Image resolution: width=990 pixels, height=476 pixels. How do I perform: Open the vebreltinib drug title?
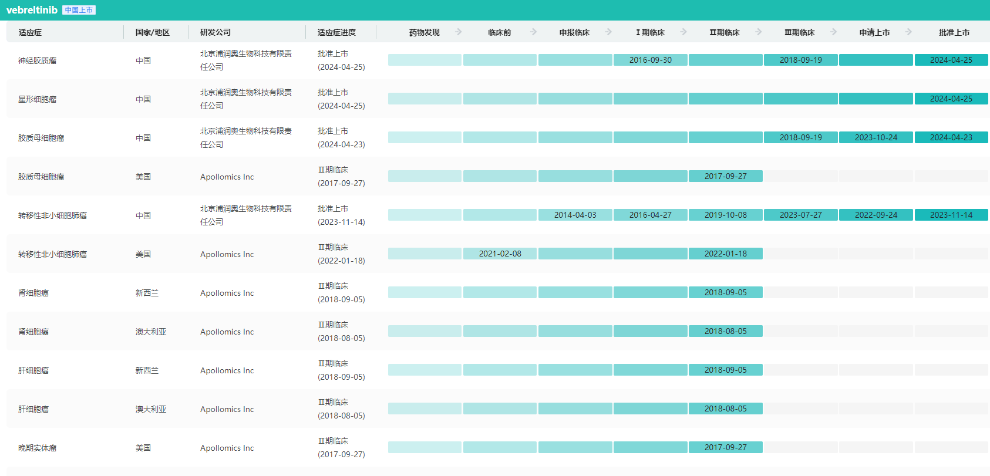tap(32, 10)
